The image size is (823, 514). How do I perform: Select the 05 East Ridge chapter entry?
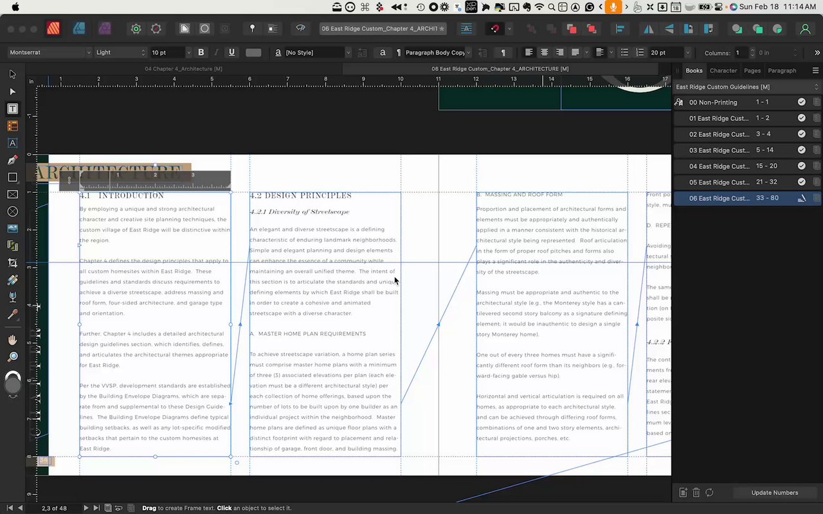719,182
